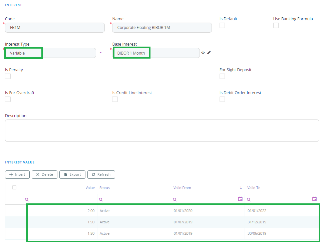This screenshot has height=242, width=323.
Task: Click the search icon in Value filter column
Action: coord(27,199)
